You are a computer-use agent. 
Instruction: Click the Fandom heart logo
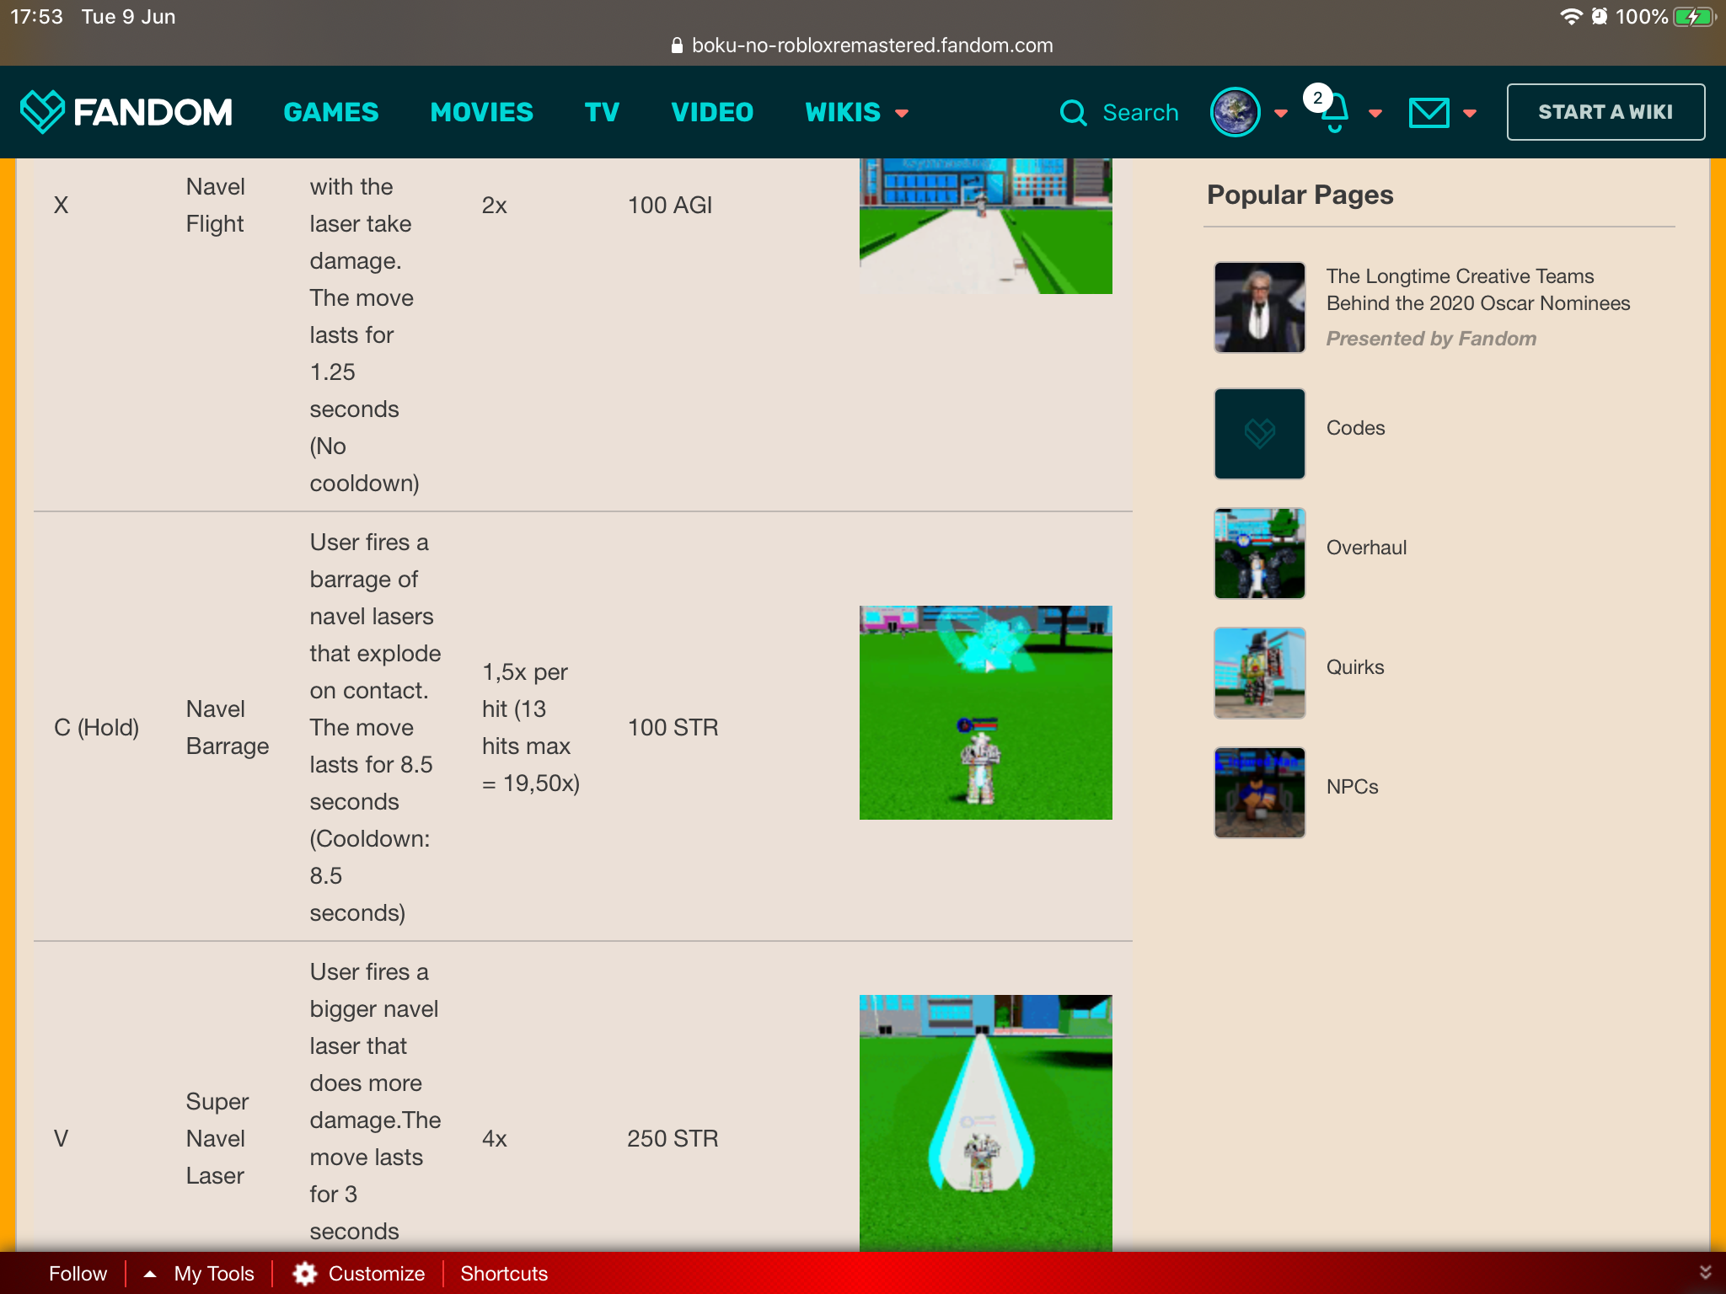(42, 111)
